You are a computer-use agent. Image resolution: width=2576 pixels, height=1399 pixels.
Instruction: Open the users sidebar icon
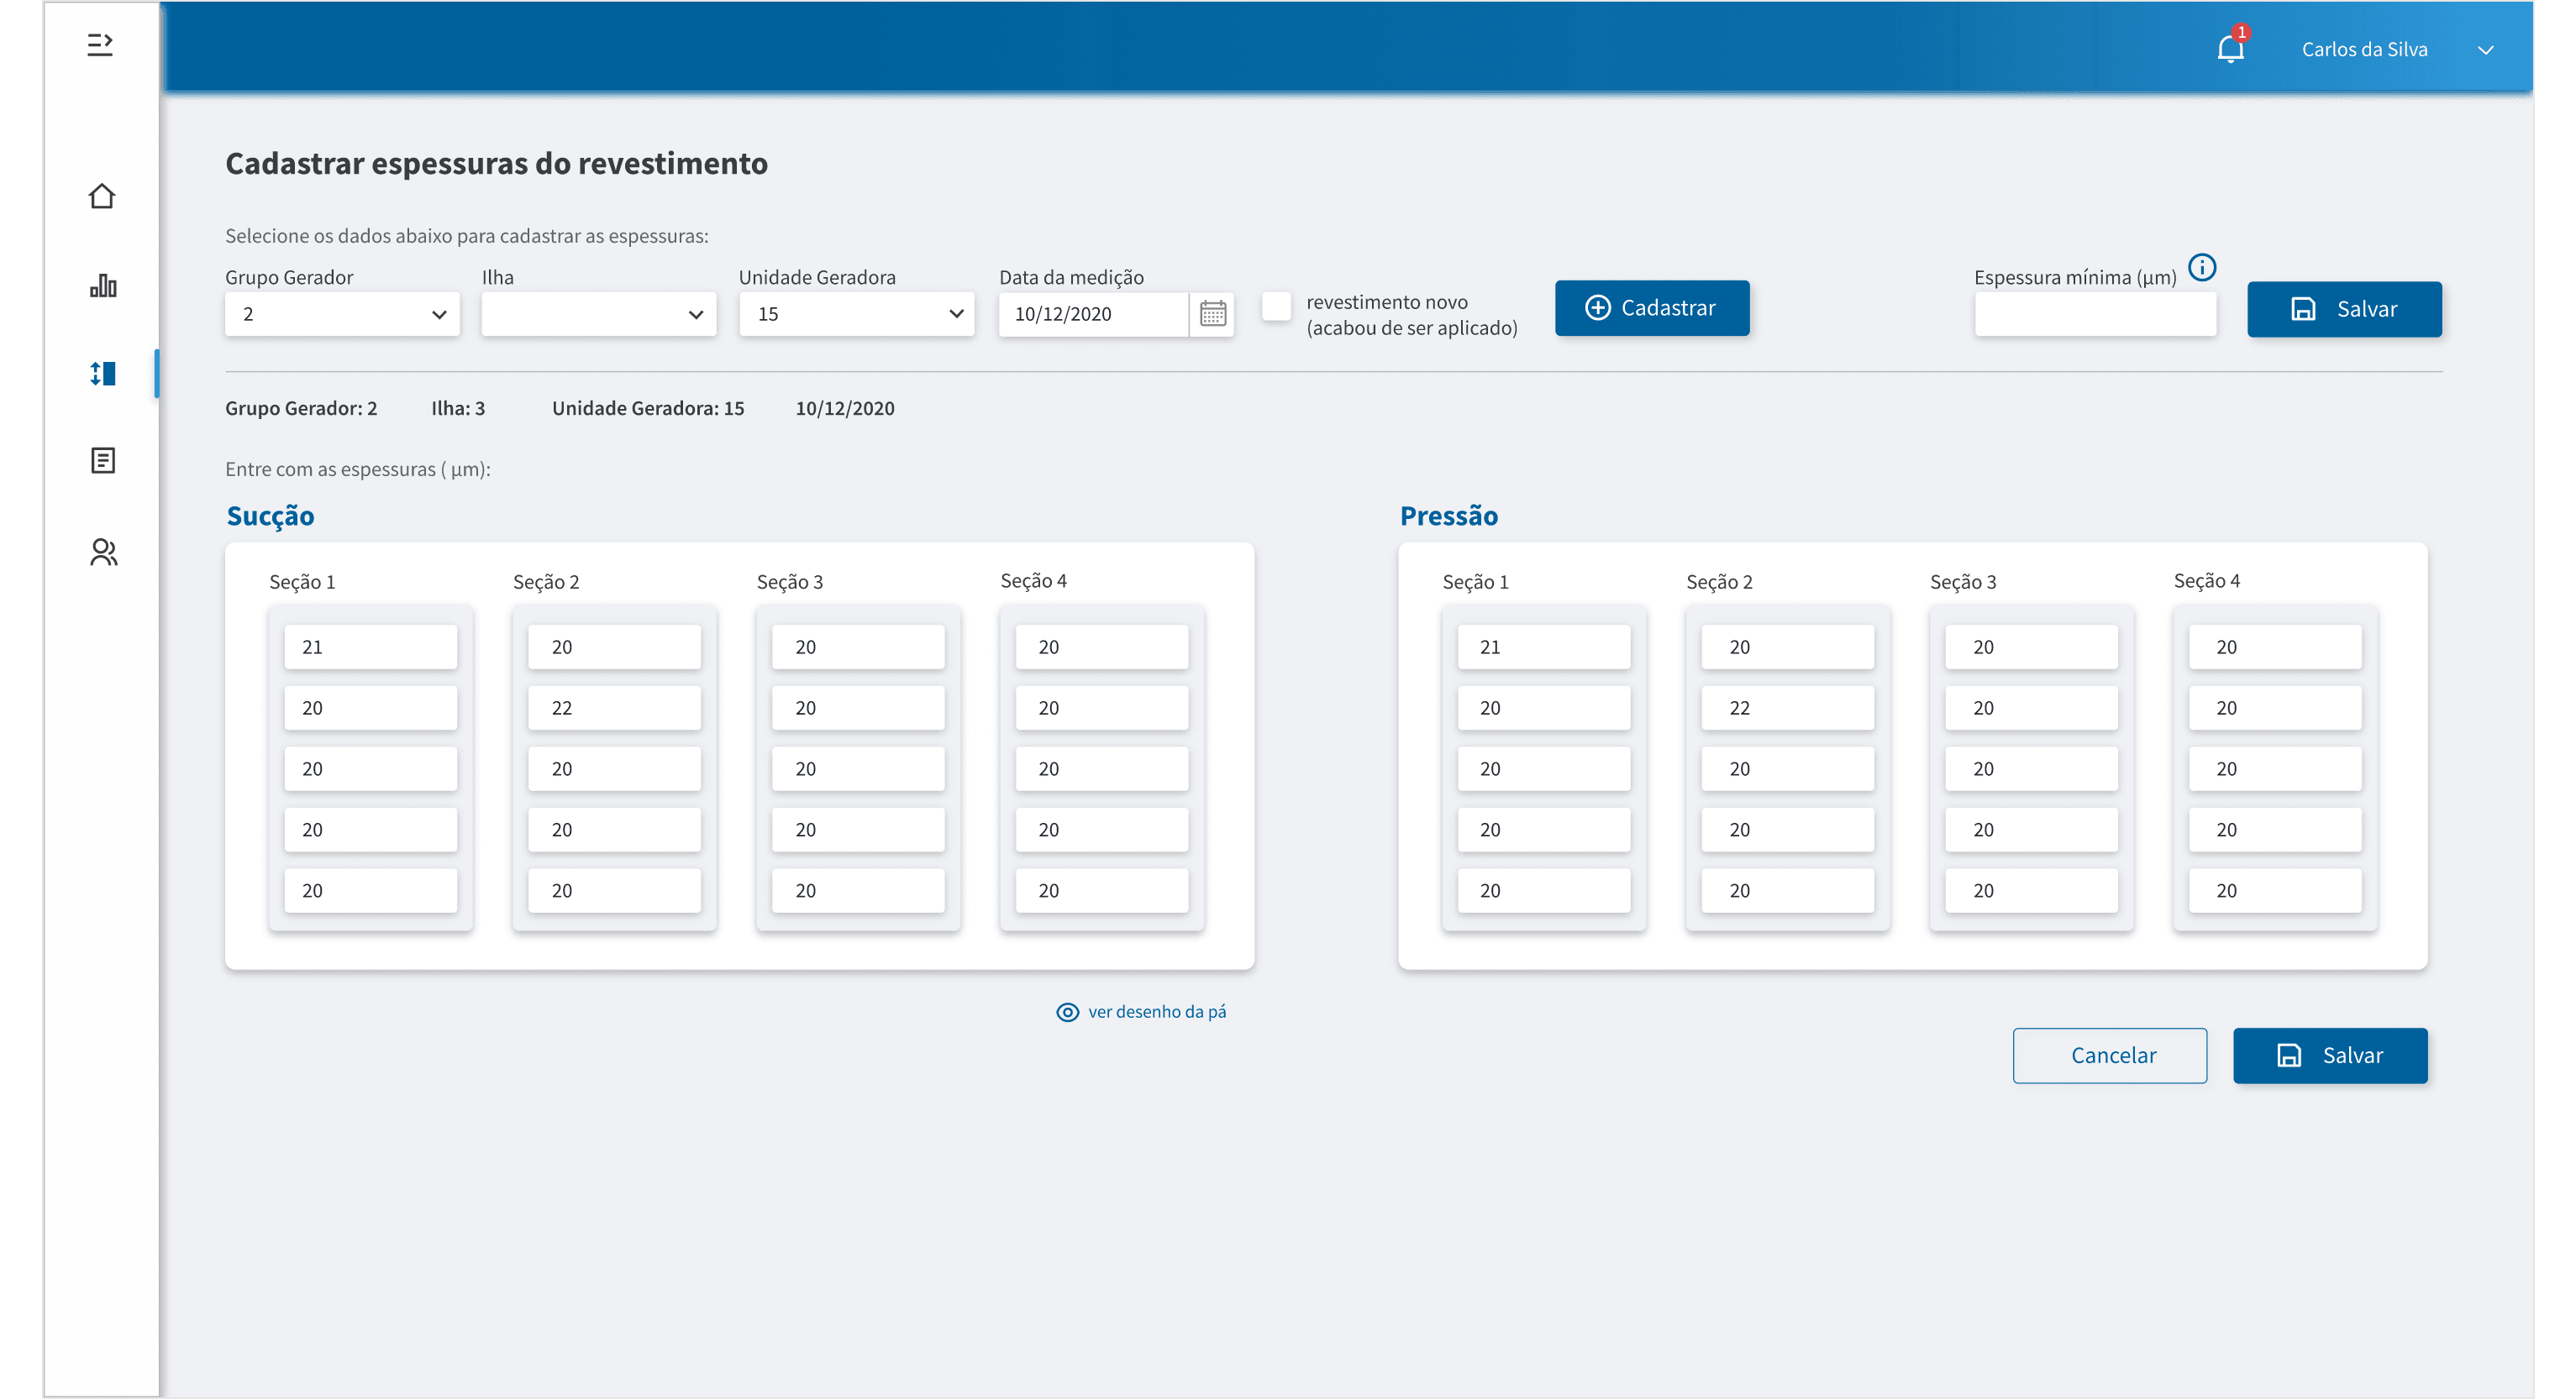[103, 553]
